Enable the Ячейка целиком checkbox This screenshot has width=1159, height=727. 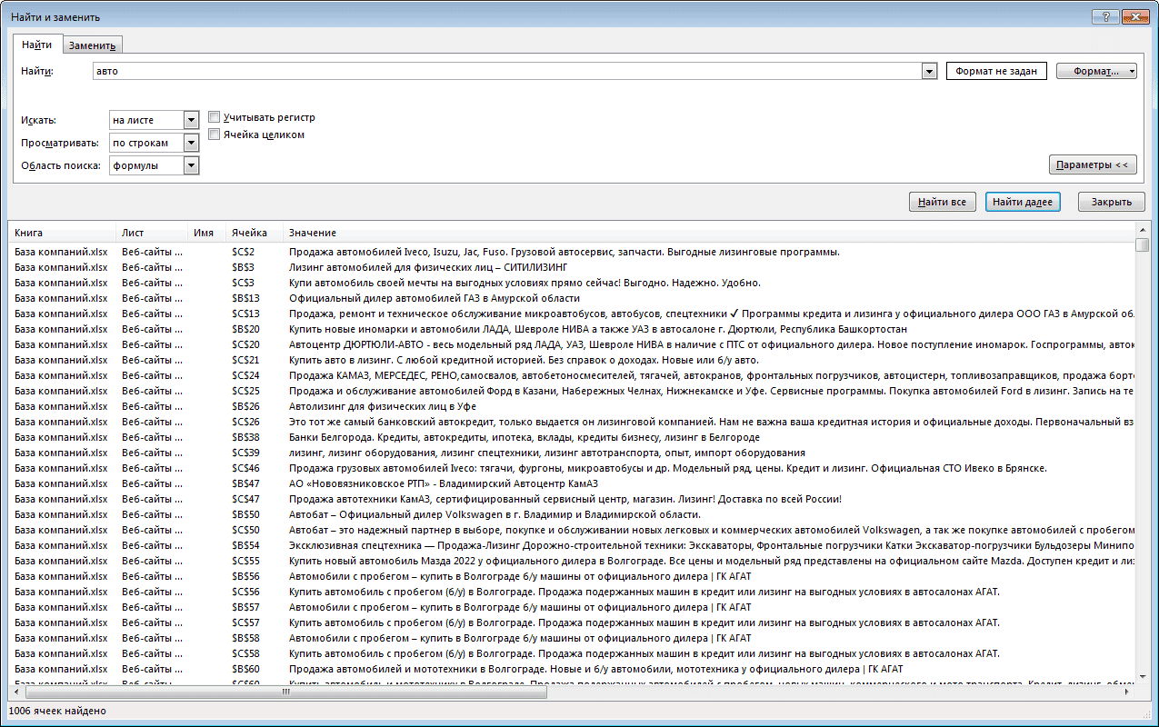tap(215, 134)
